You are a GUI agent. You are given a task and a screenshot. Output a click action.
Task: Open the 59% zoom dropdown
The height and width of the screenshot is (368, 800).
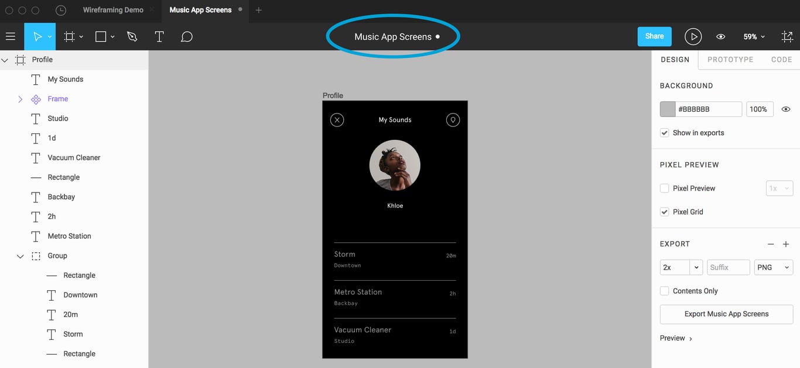[x=754, y=37]
